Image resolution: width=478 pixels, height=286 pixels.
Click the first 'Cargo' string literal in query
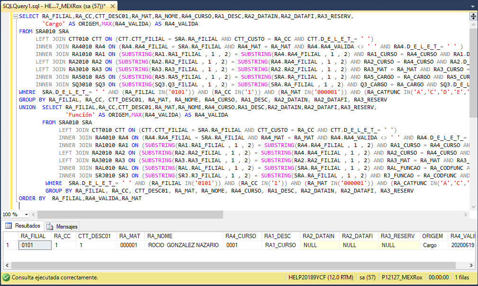(54, 24)
